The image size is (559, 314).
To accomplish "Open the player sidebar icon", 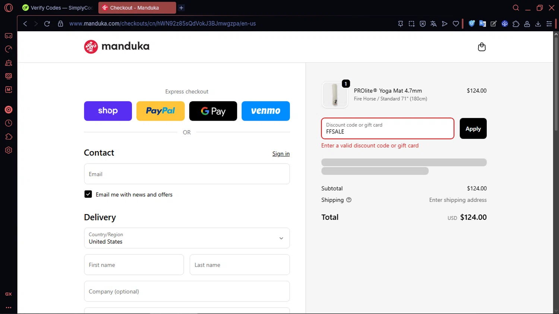I will 9,110.
